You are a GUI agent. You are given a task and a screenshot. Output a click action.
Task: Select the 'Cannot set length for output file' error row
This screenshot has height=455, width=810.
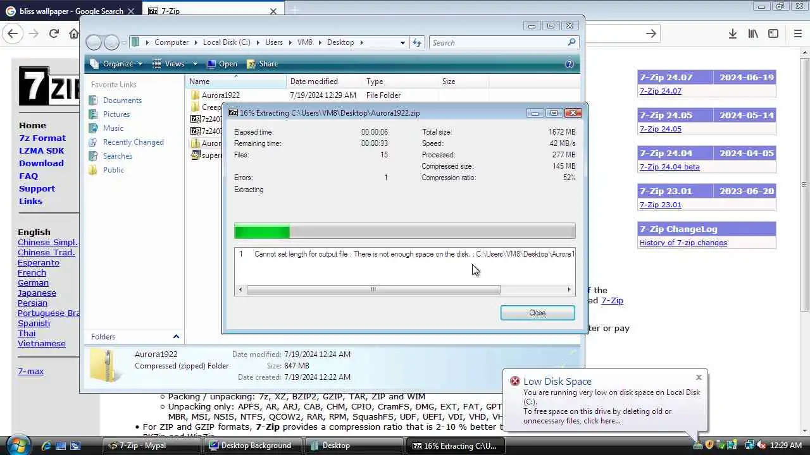405,254
